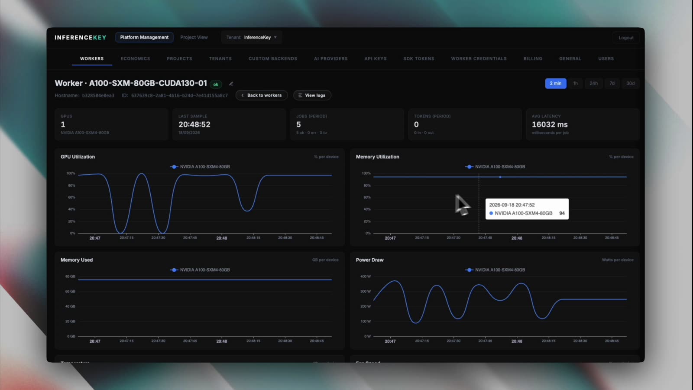
Task: Click the Memory Used chart title
Action: [77, 260]
